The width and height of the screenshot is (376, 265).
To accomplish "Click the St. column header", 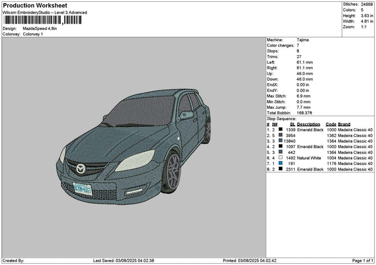I will [x=292, y=124].
